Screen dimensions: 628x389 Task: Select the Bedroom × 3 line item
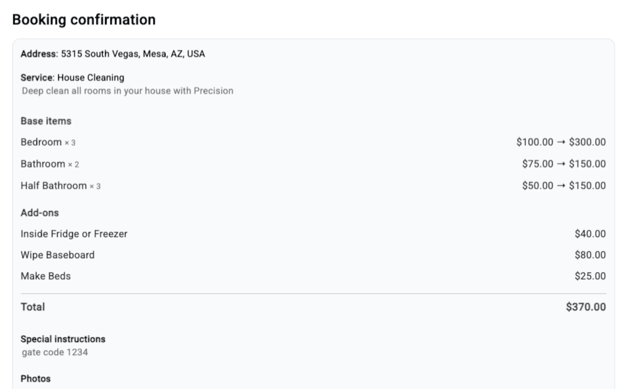48,142
